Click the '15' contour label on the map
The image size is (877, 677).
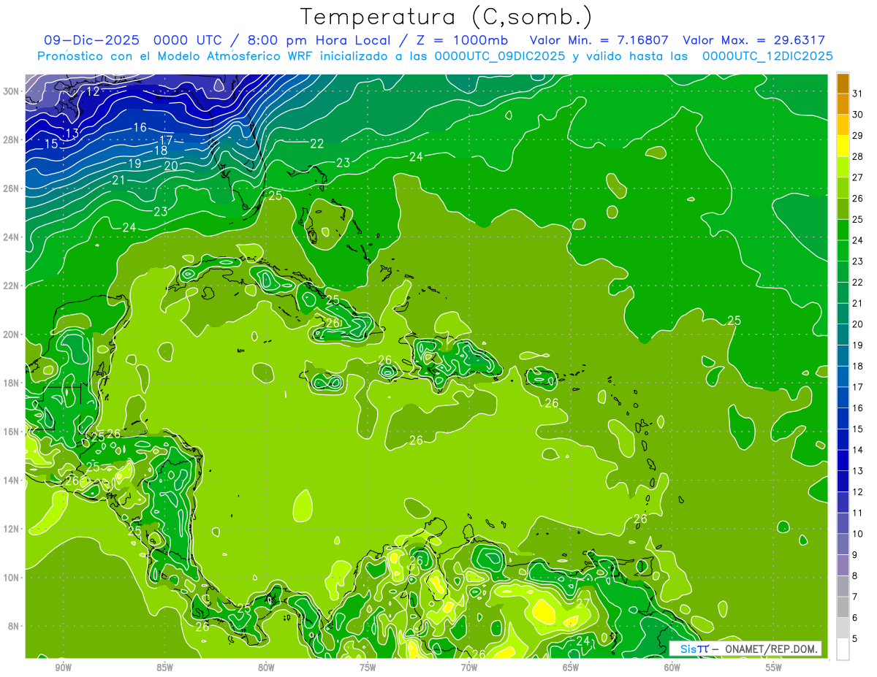click(50, 144)
